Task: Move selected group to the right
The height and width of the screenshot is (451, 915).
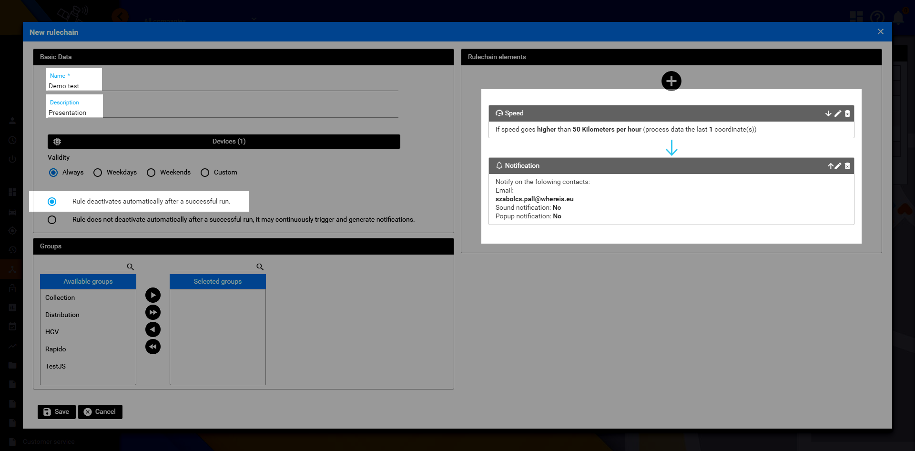Action: point(152,295)
